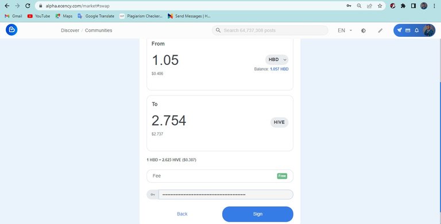Viewport: 441px width, 224px height.
Task: Open Plagiarism Checker bookmark
Action: click(x=141, y=16)
